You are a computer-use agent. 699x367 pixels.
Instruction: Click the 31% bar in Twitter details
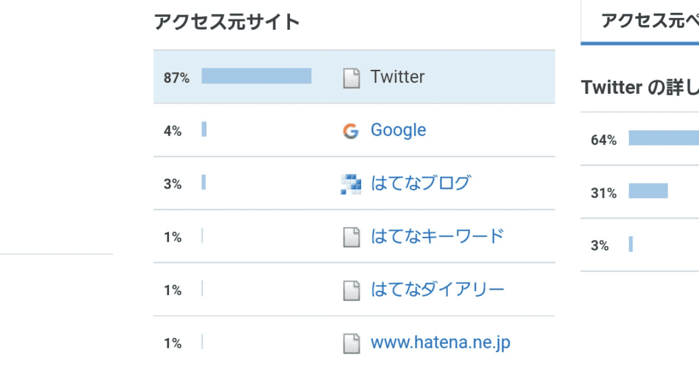[648, 191]
